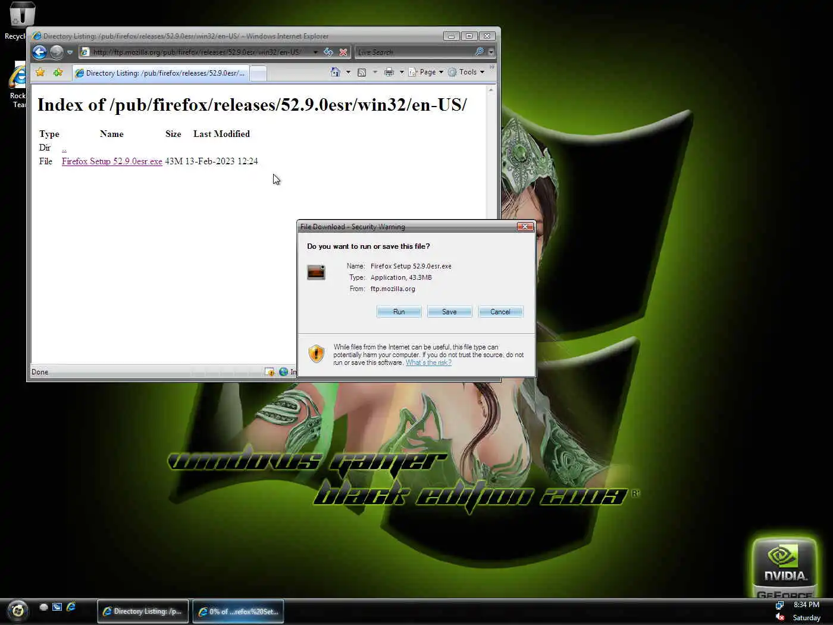
Task: Expand the Home button dropdown arrow
Action: [x=348, y=72]
